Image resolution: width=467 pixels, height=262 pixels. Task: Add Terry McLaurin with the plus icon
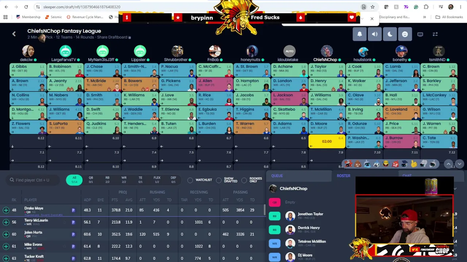click(x=6, y=222)
